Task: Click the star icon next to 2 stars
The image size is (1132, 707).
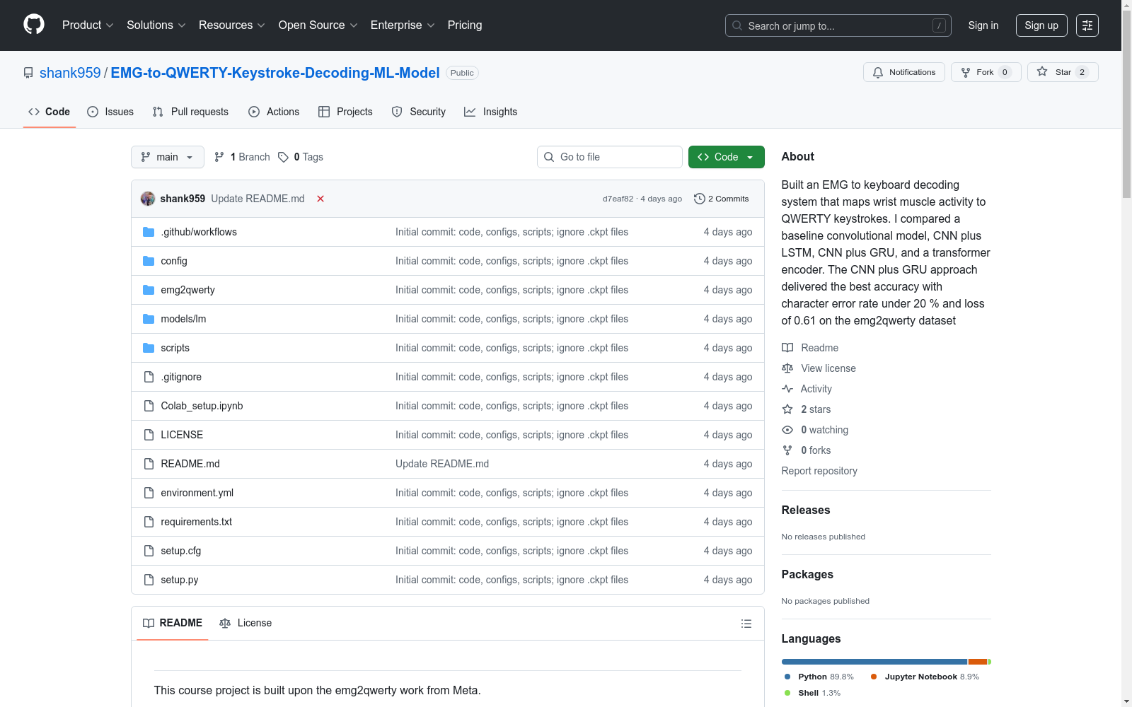Action: (x=787, y=409)
